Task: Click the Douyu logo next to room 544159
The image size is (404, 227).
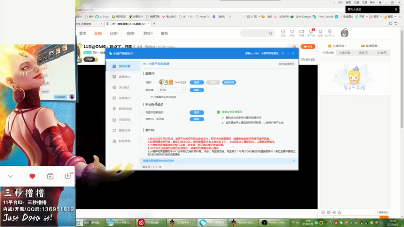Action: (166, 82)
